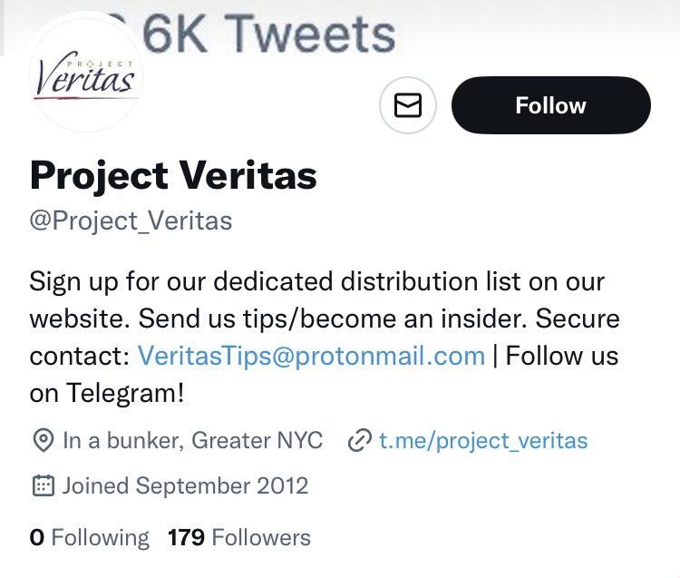Screen dimensions: 680x578
Task: Click the Followers count number 179
Action: coord(186,537)
